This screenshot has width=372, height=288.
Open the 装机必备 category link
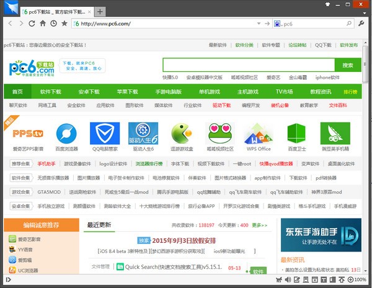pyautogui.click(x=280, y=105)
